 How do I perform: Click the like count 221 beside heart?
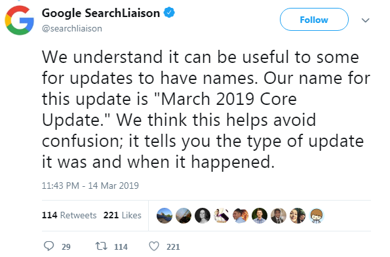[173, 247]
